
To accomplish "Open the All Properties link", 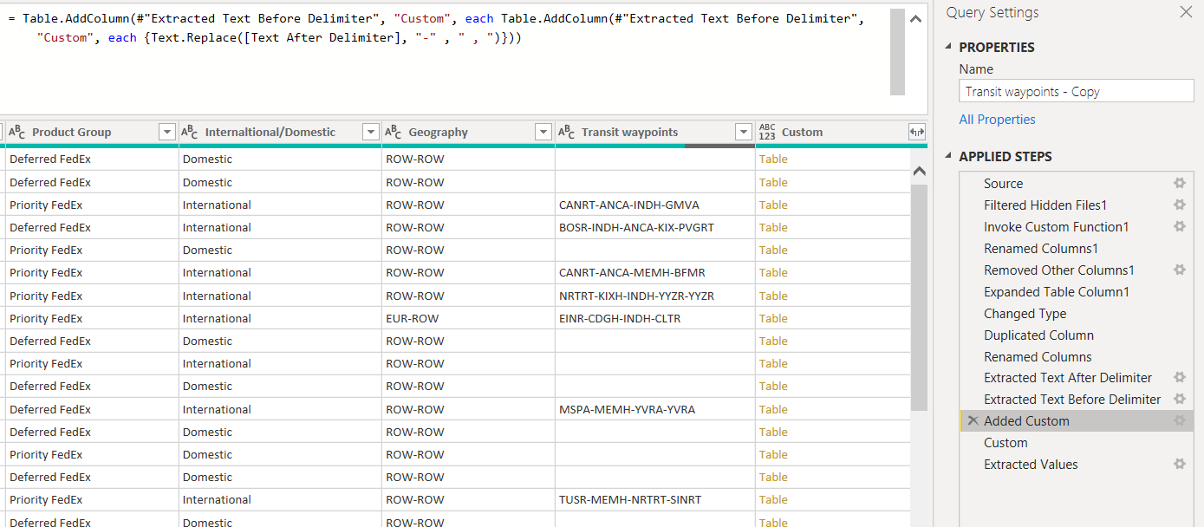I will pyautogui.click(x=997, y=120).
